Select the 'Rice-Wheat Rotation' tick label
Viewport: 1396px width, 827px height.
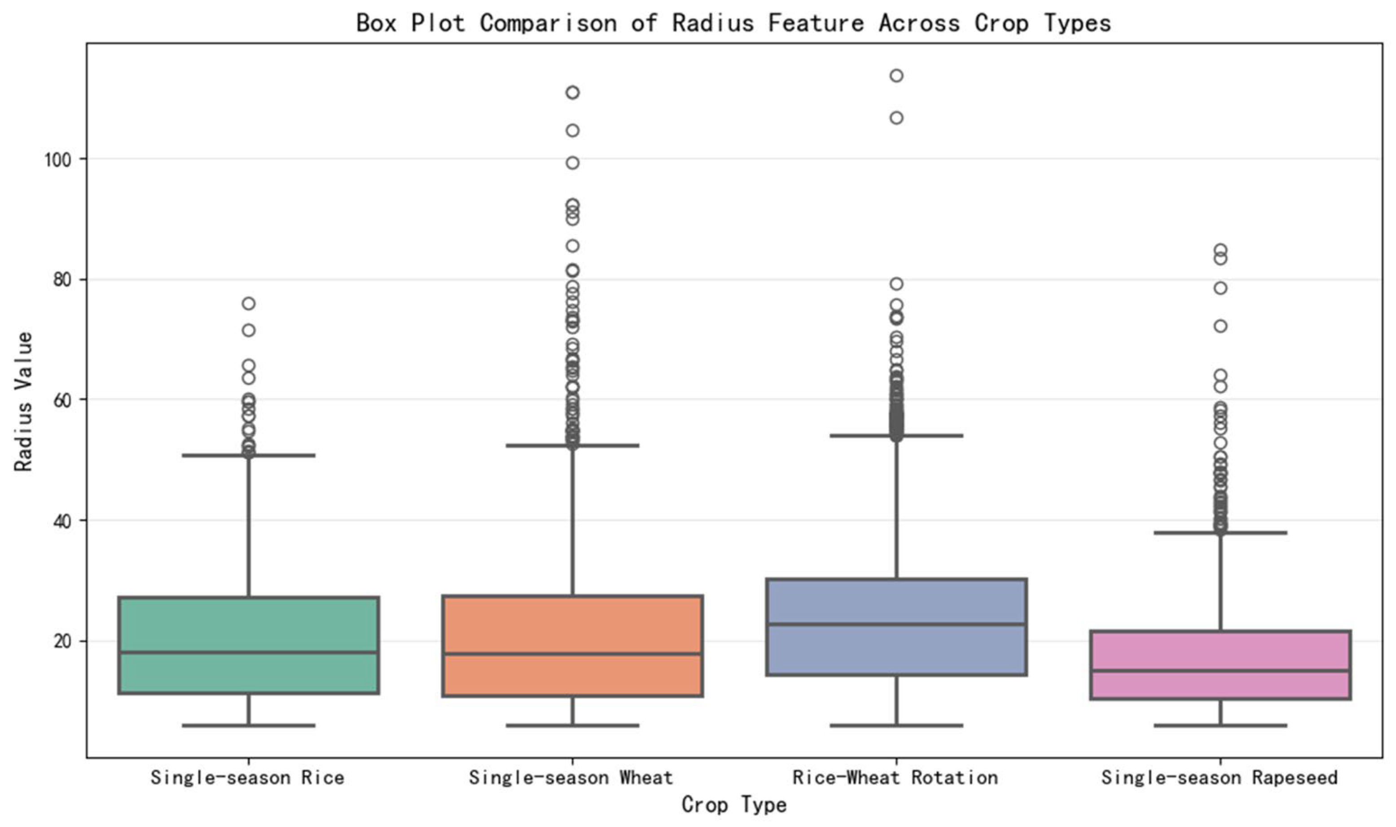tap(896, 777)
